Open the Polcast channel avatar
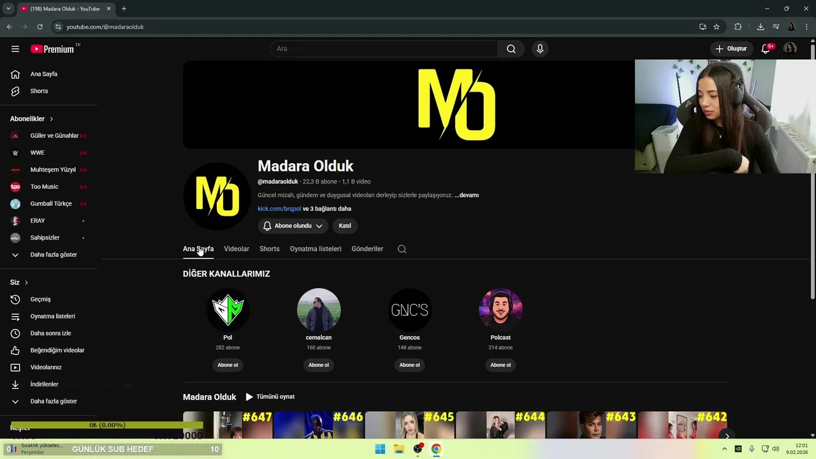The height and width of the screenshot is (459, 816). click(x=500, y=310)
